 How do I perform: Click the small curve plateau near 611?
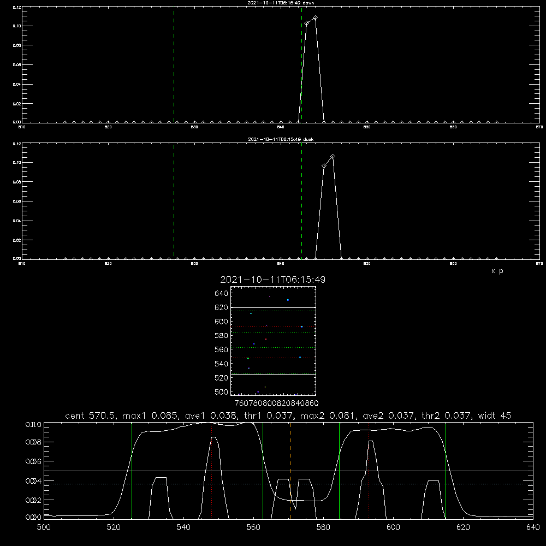coord(433,481)
